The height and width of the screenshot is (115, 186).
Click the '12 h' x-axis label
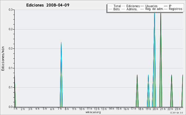tap(97, 109)
